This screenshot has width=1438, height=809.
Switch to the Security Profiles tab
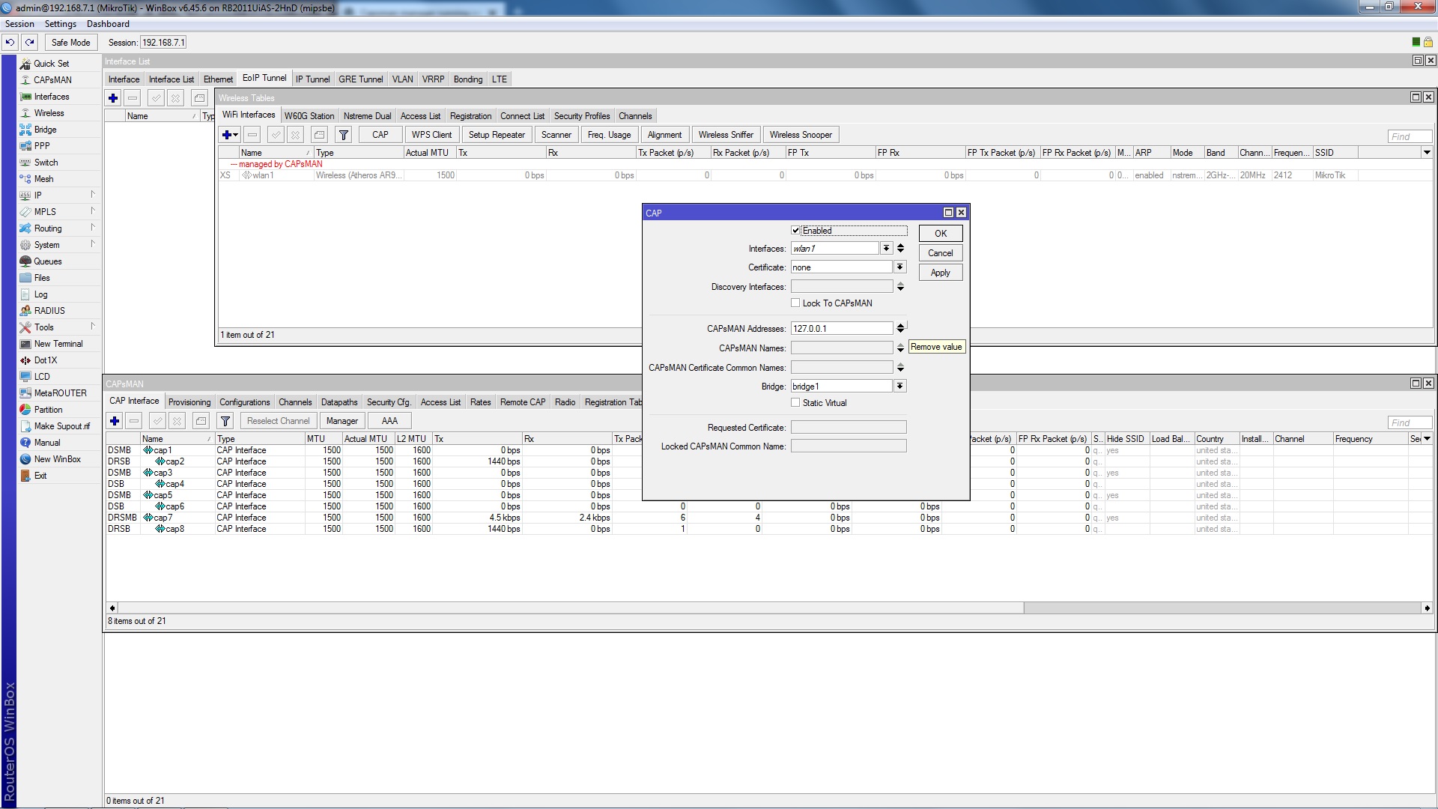click(x=581, y=116)
